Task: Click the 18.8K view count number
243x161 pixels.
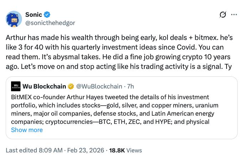Action: (x=117, y=150)
